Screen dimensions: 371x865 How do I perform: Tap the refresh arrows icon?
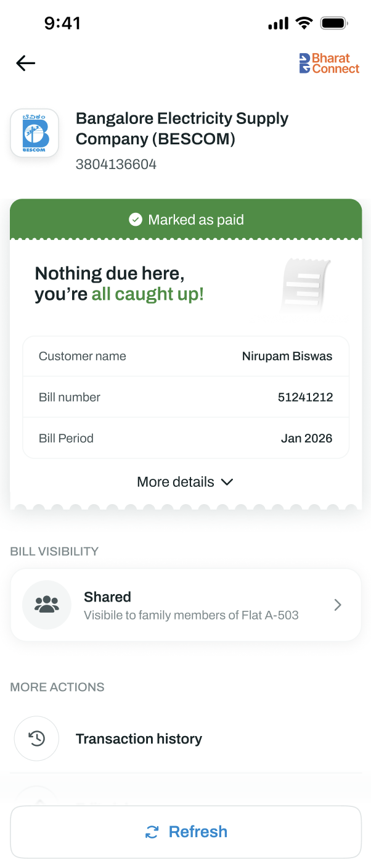[x=152, y=832]
